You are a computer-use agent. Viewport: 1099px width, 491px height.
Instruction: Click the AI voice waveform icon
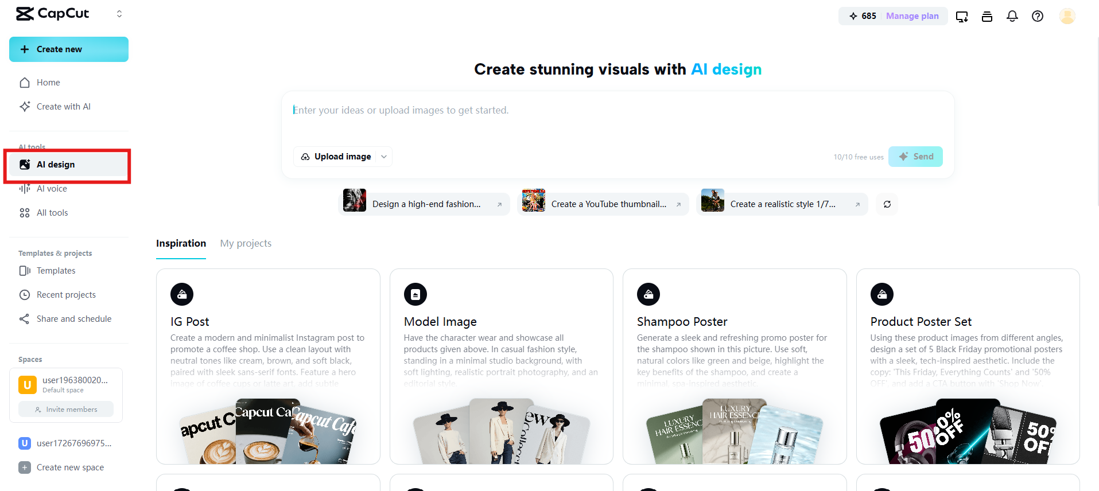pyautogui.click(x=25, y=189)
